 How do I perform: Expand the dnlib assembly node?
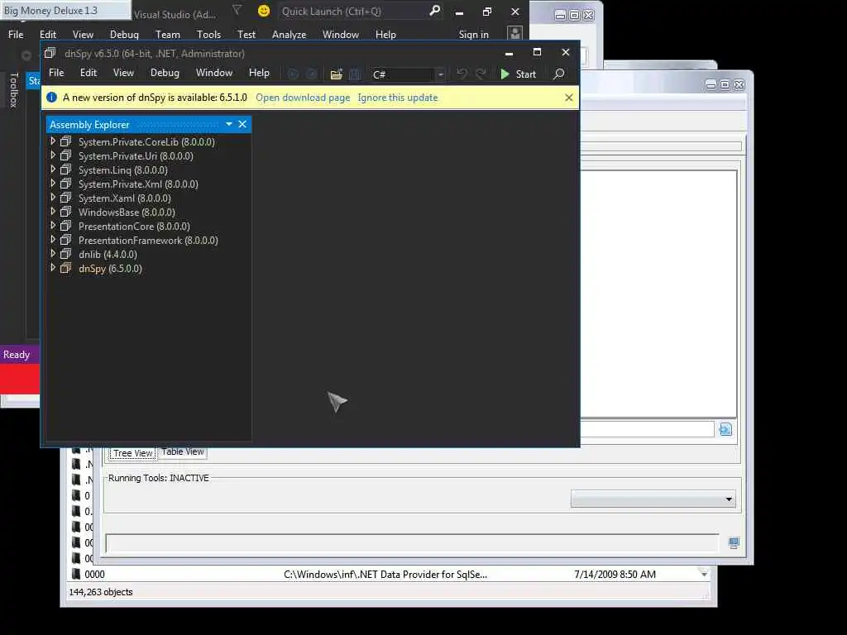coord(53,253)
